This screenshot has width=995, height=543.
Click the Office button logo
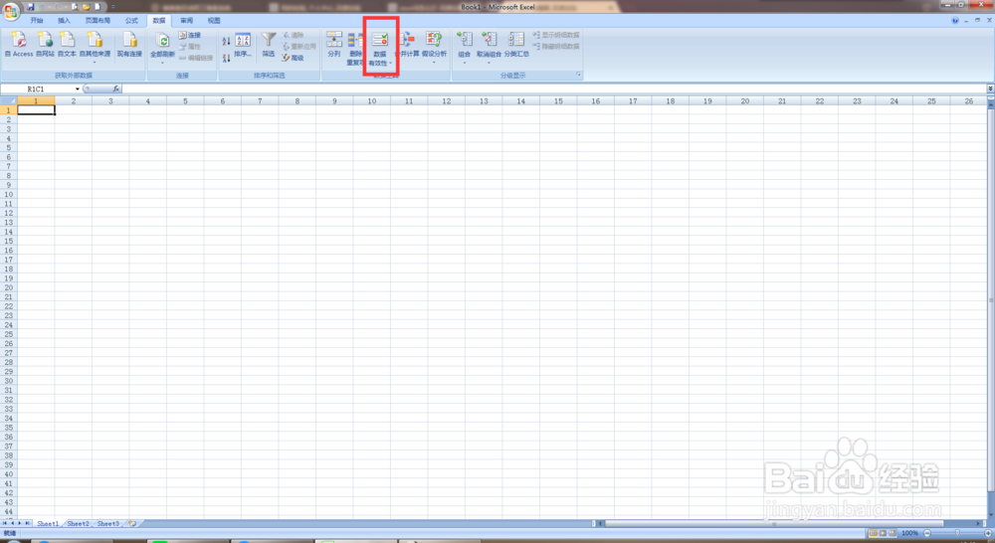tap(10, 10)
